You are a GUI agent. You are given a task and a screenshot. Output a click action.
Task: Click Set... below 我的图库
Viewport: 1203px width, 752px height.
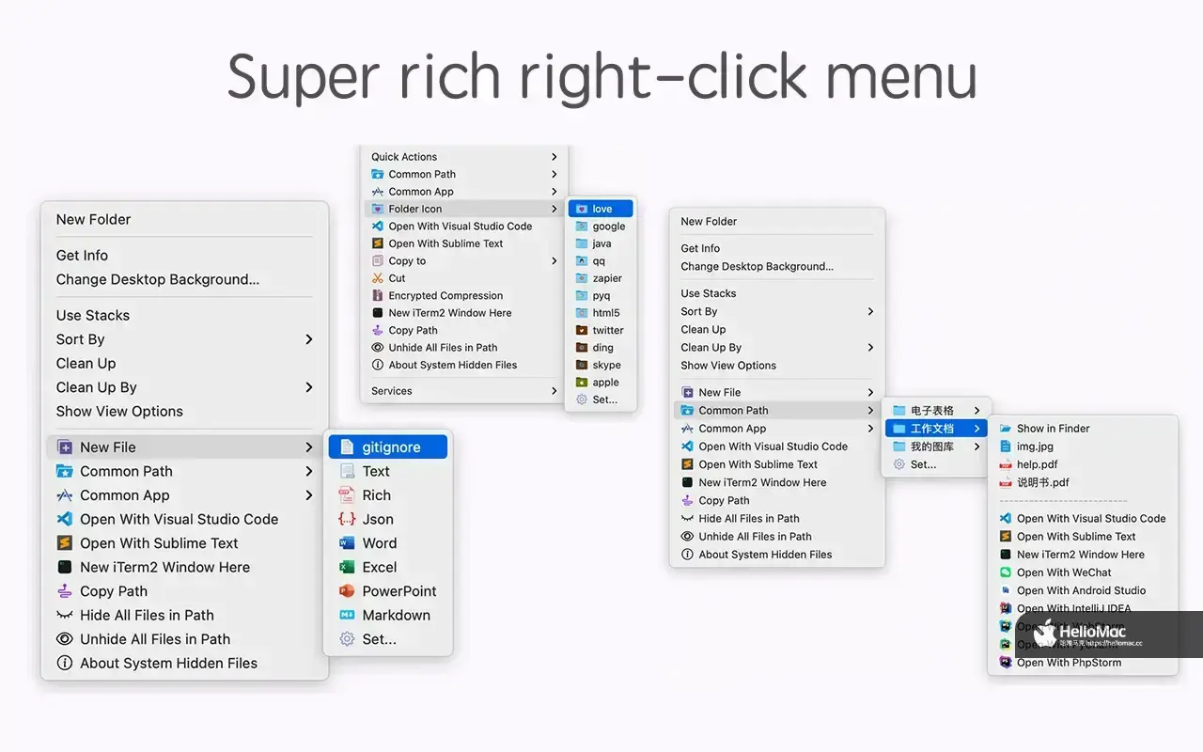(923, 464)
